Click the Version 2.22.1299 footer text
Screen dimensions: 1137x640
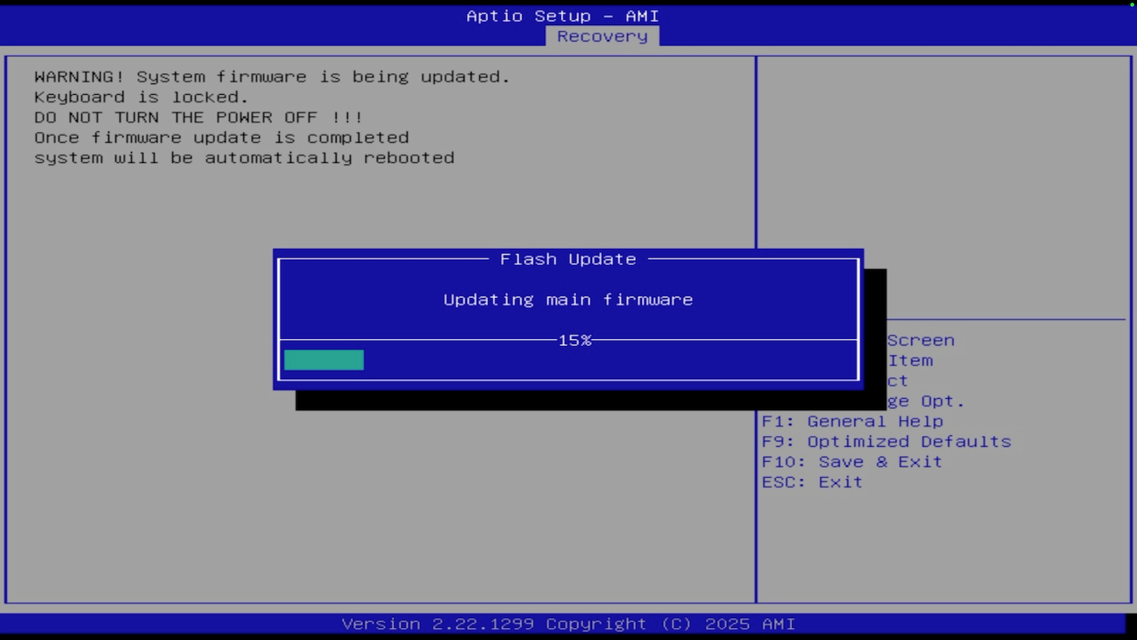pos(568,623)
